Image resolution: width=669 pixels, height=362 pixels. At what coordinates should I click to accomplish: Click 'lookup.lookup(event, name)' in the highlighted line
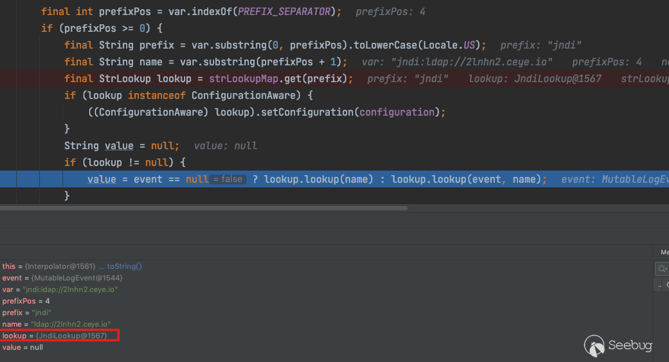(466, 179)
